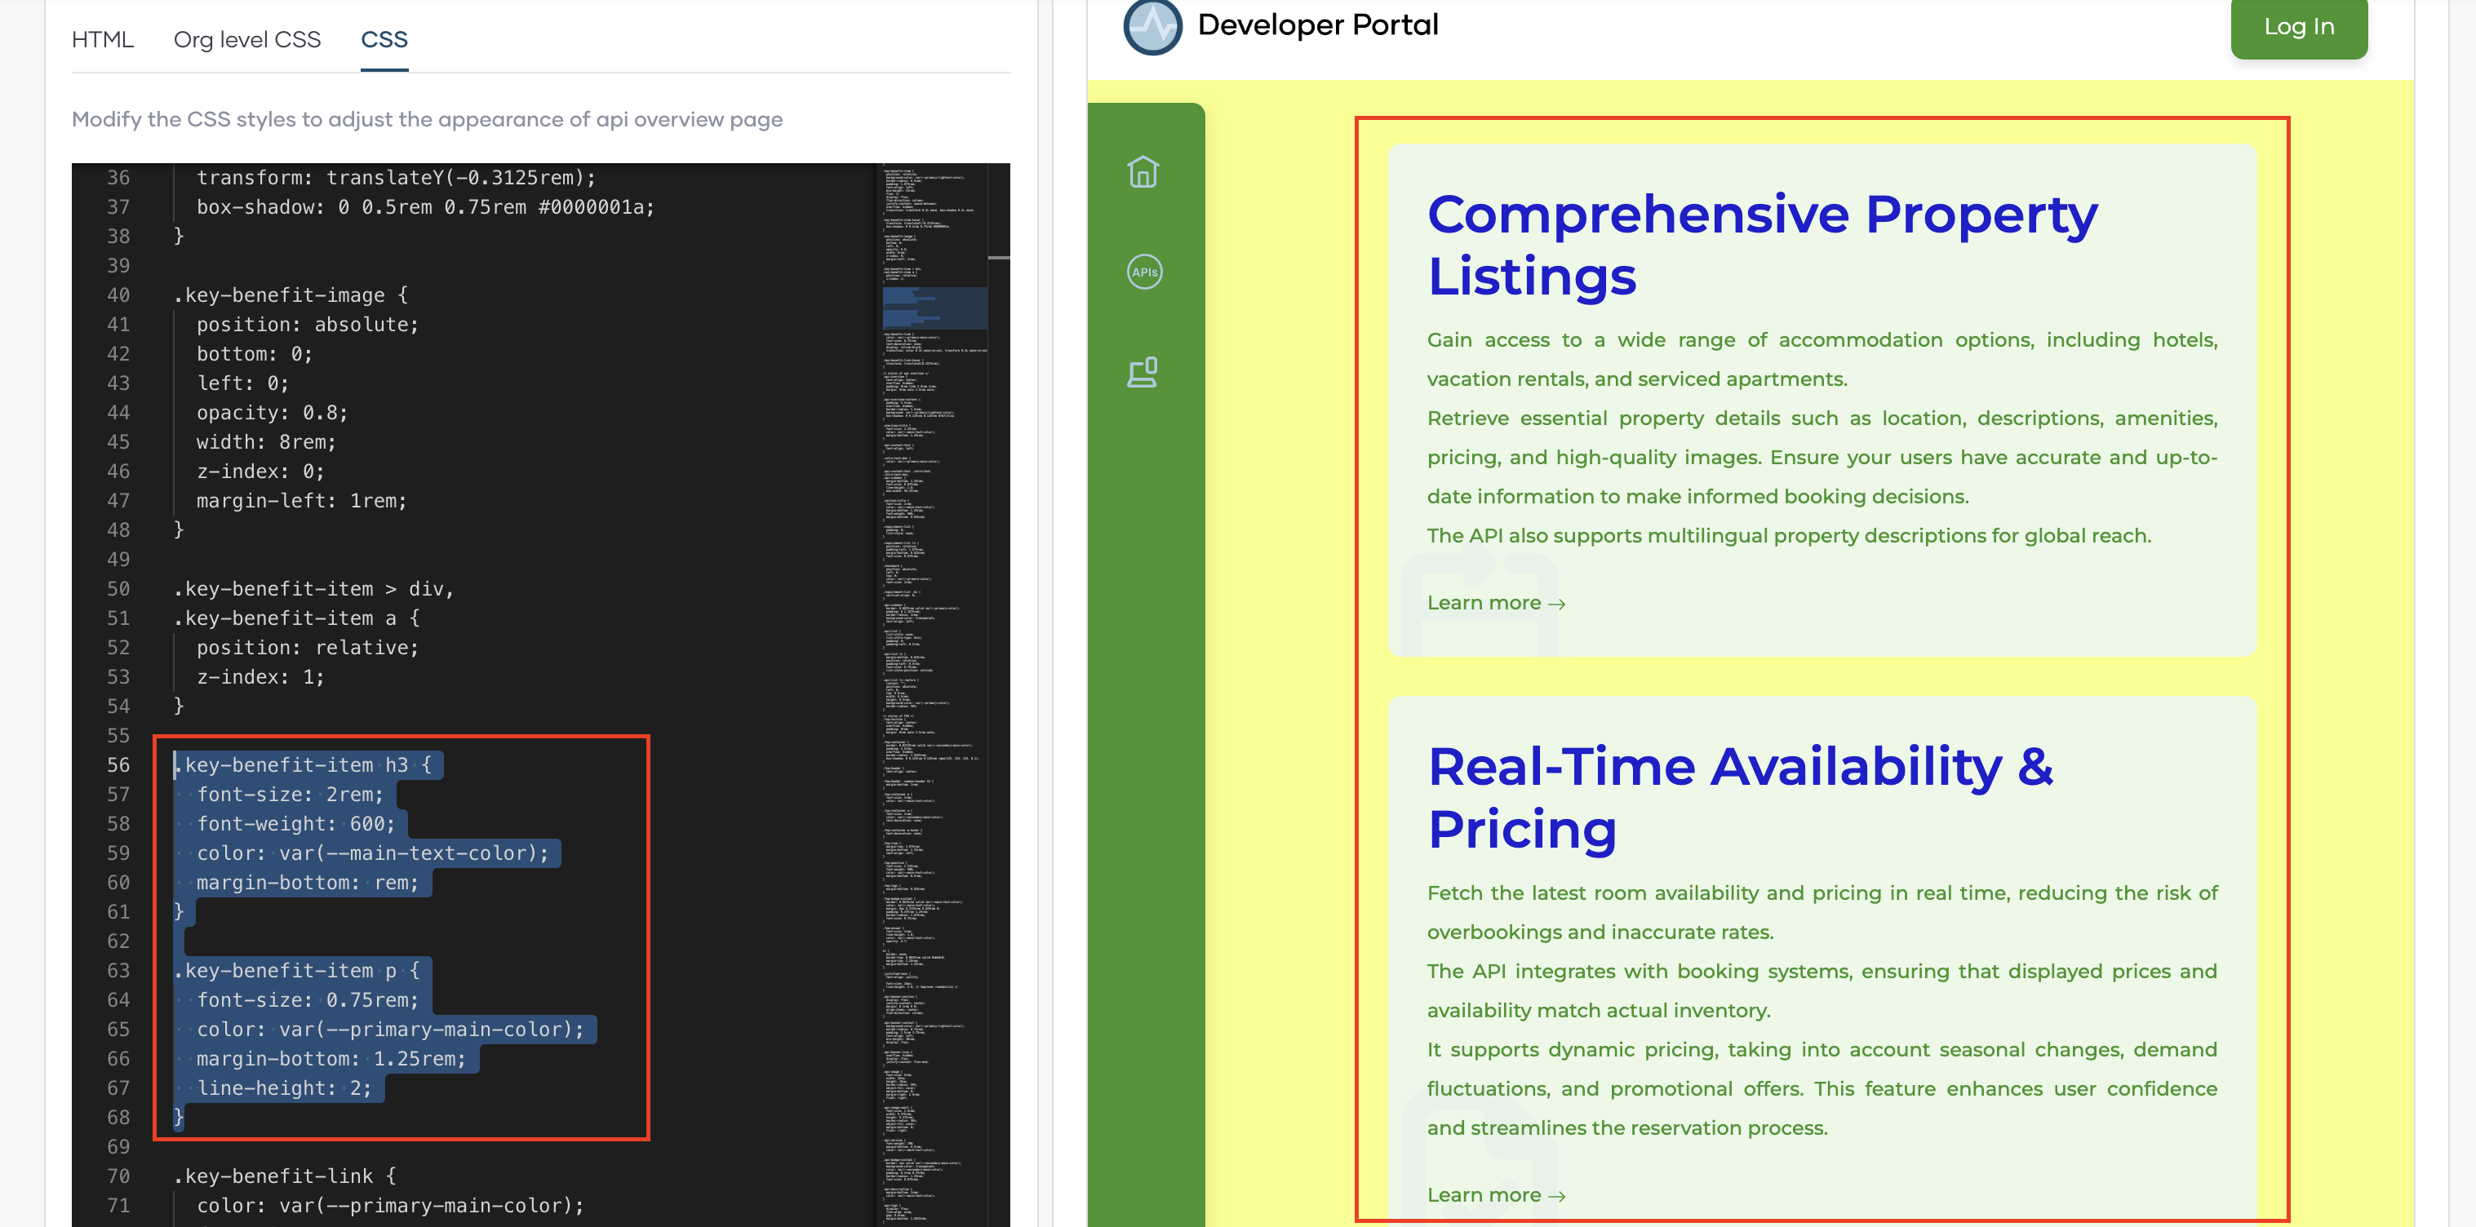Switch to the HTML tab

102,39
